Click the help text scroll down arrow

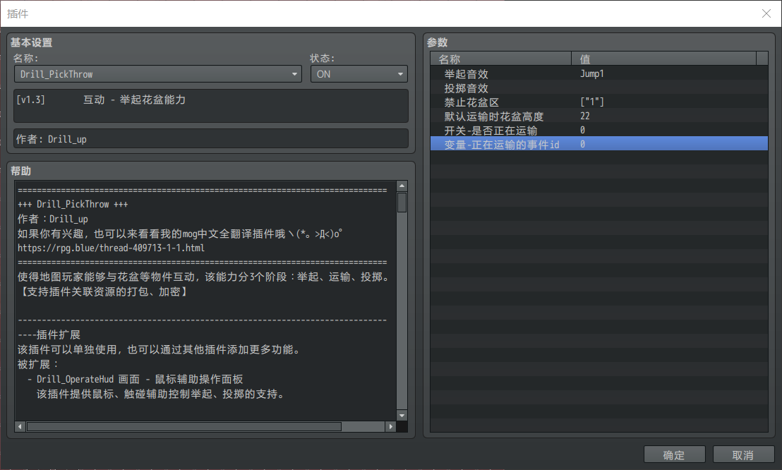402,415
